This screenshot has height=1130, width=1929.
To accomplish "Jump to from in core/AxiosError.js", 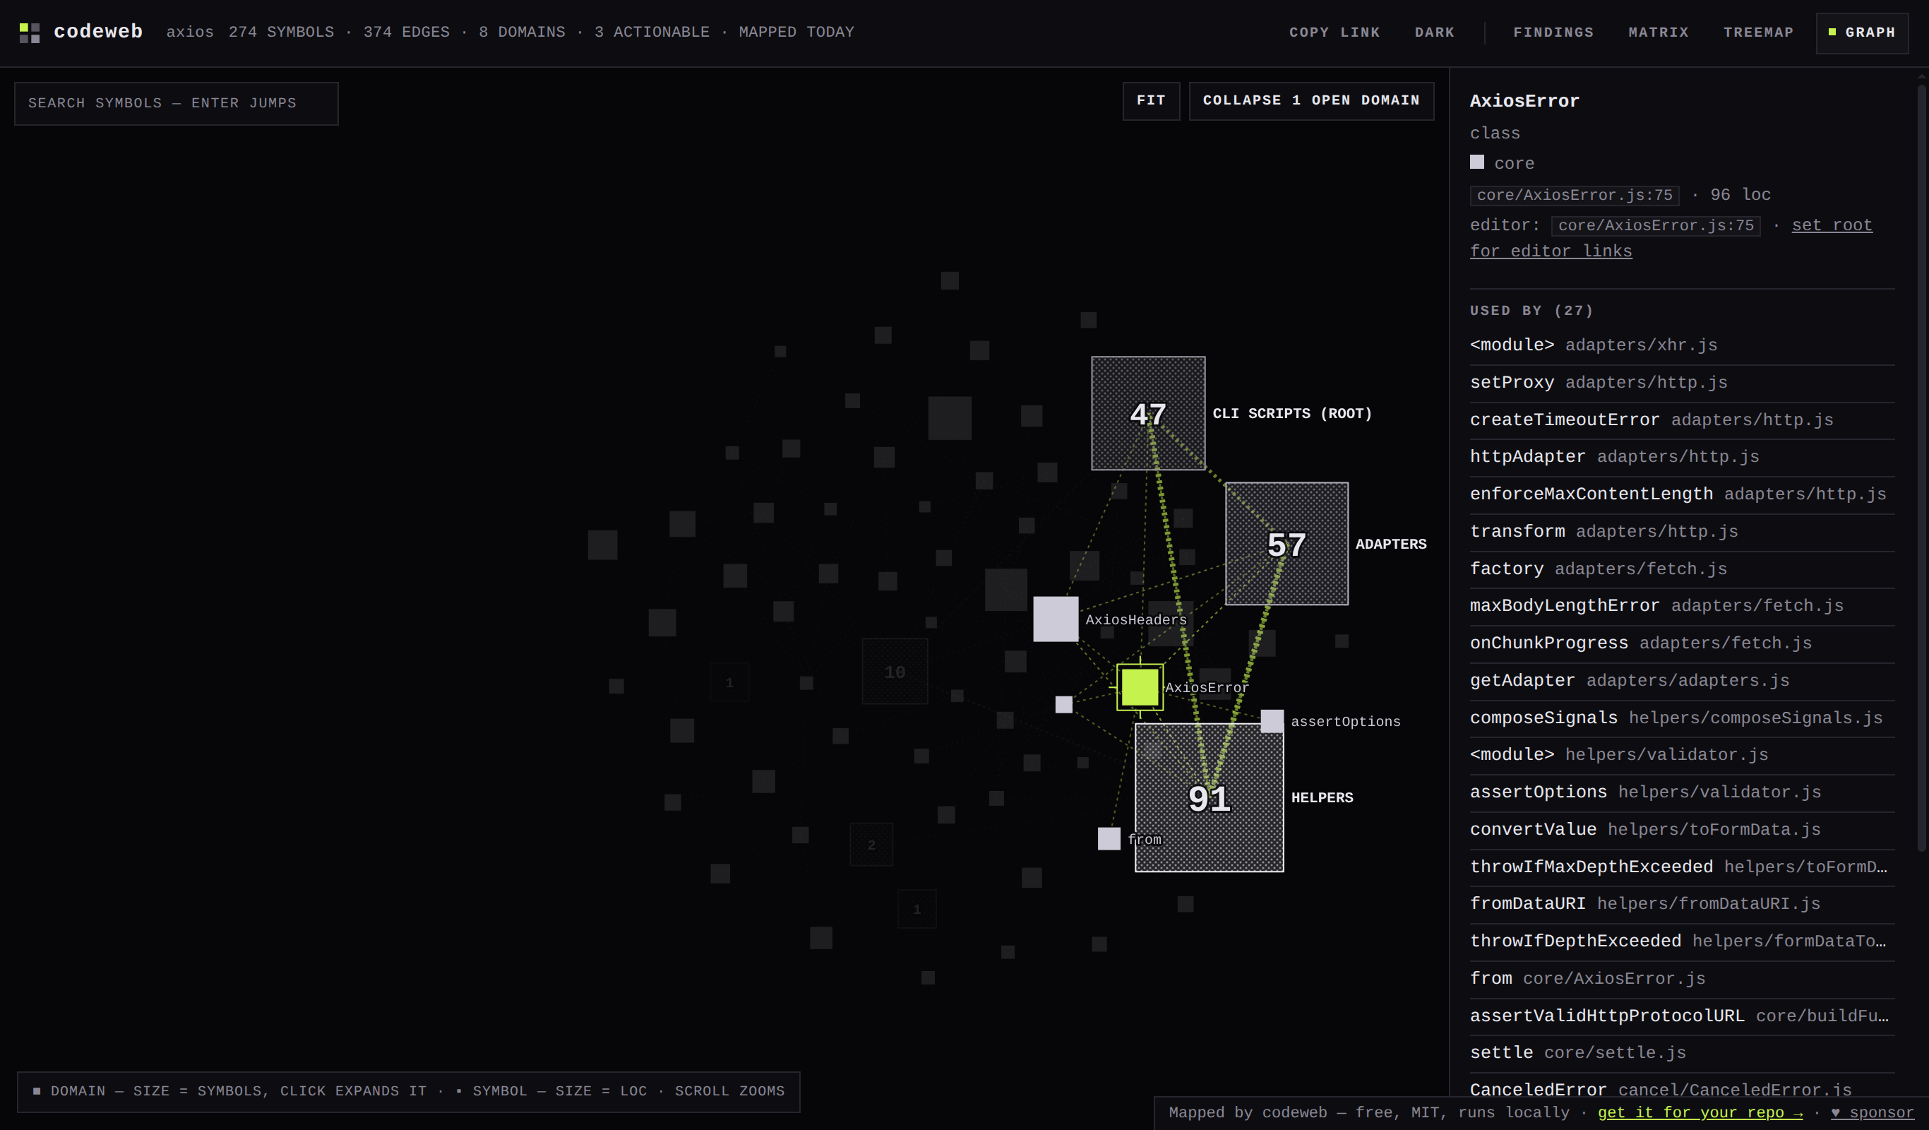I will pyautogui.click(x=1682, y=980).
